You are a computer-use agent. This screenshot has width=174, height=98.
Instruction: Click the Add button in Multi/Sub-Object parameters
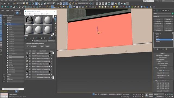tap(42, 46)
